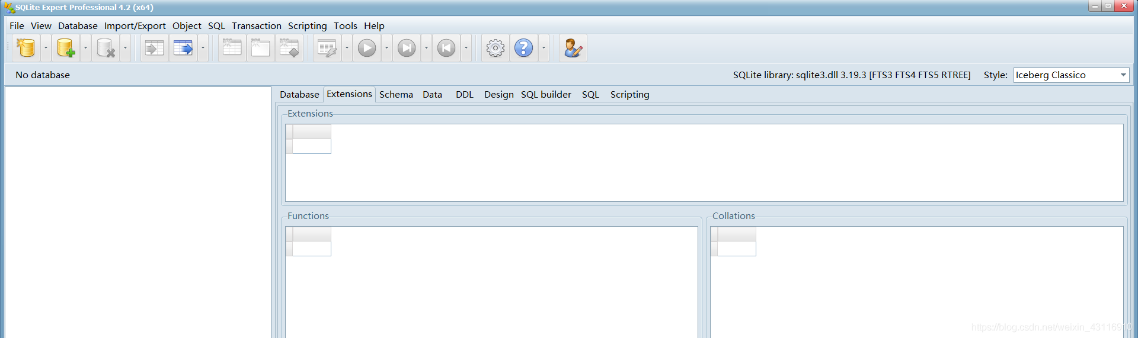Click the blue Export data arrow icon
The width and height of the screenshot is (1138, 338).
tap(183, 48)
